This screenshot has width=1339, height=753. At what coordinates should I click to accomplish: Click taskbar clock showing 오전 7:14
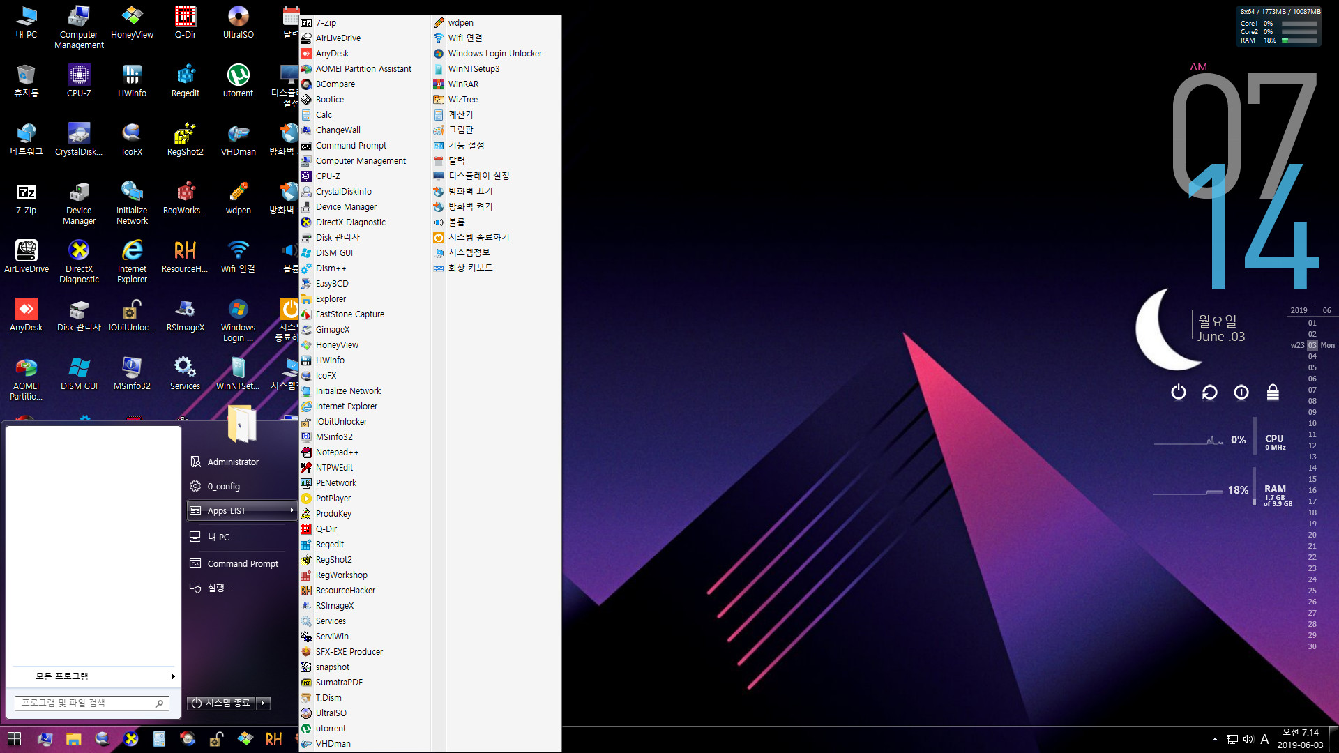coord(1301,739)
